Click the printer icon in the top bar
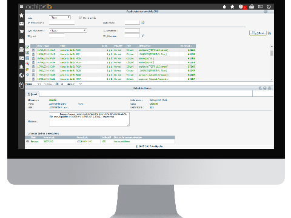This screenshot has height=218, width=291. [252, 7]
